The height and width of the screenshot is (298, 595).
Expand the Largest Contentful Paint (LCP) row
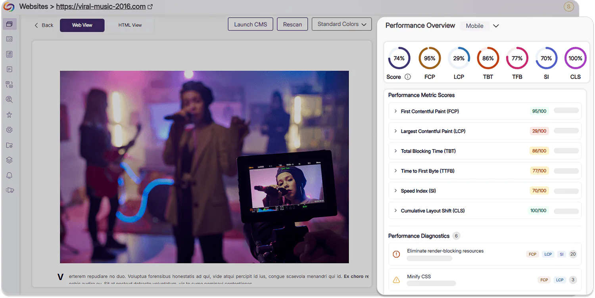(485, 131)
